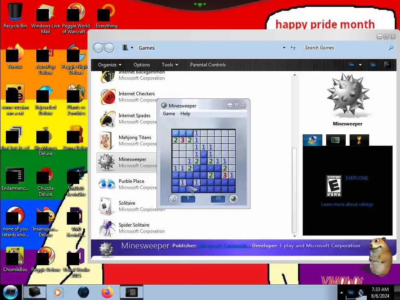Open Minesweeper Game menu
Viewport: 400px width, 300px height.
tap(169, 114)
